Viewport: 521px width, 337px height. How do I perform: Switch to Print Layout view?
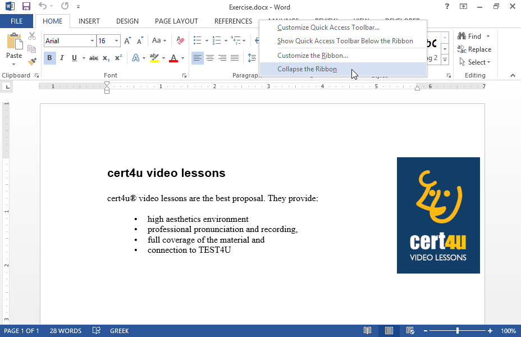(389, 331)
